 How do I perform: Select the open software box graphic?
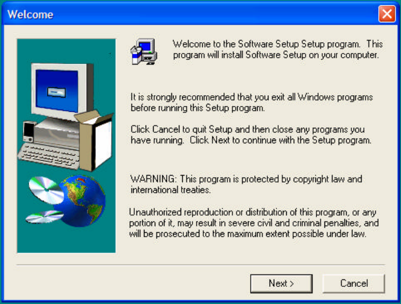94,141
